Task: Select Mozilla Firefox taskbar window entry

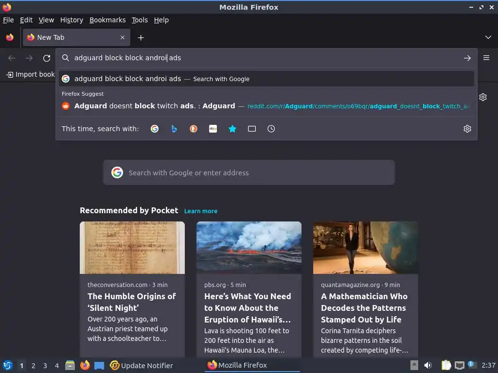Action: click(253, 365)
